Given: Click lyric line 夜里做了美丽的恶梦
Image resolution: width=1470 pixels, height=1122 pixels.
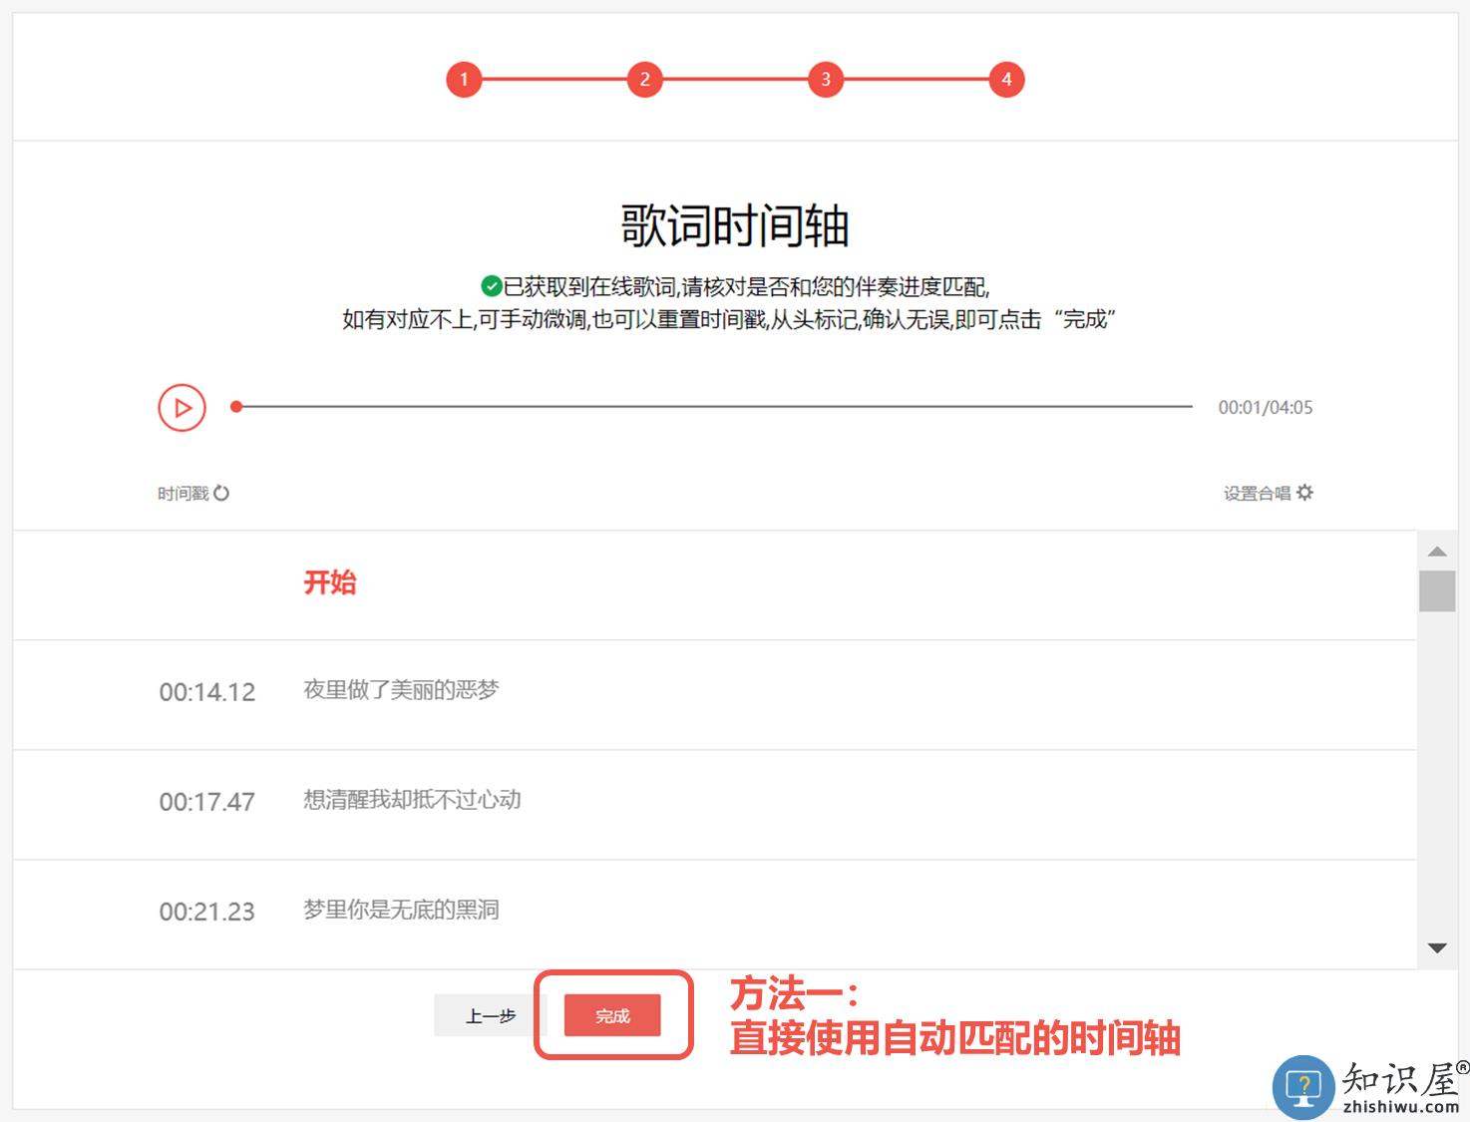Looking at the screenshot, I should click(401, 690).
